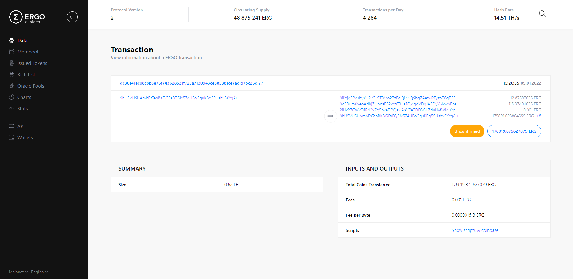
Task: Open the API menu item
Action: (21, 126)
